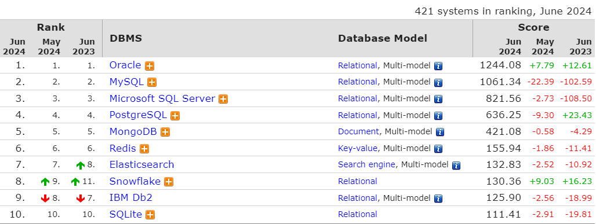Click the orange plus icon beside Oracle
The image size is (596, 224).
tap(150, 66)
